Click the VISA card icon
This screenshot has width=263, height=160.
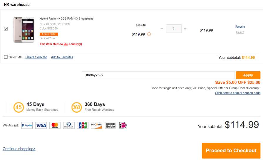coord(41,125)
